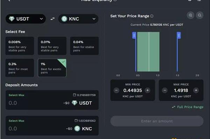Choose the 0.04% stable pairs fee
Screen dimensions: 210x139
coord(84,46)
